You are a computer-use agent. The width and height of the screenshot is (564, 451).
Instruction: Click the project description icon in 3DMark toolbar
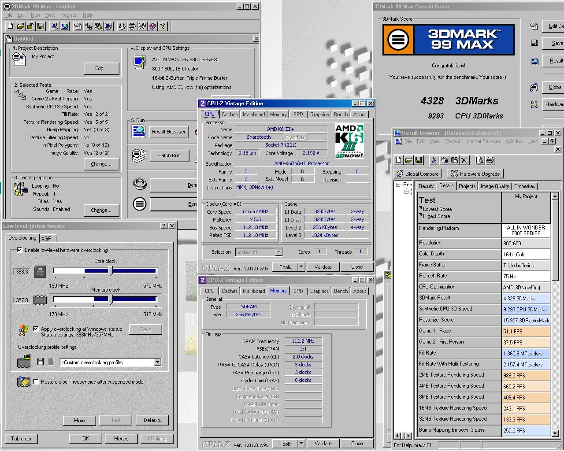(x=78, y=26)
